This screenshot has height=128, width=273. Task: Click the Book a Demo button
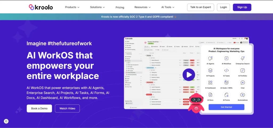tap(39, 108)
